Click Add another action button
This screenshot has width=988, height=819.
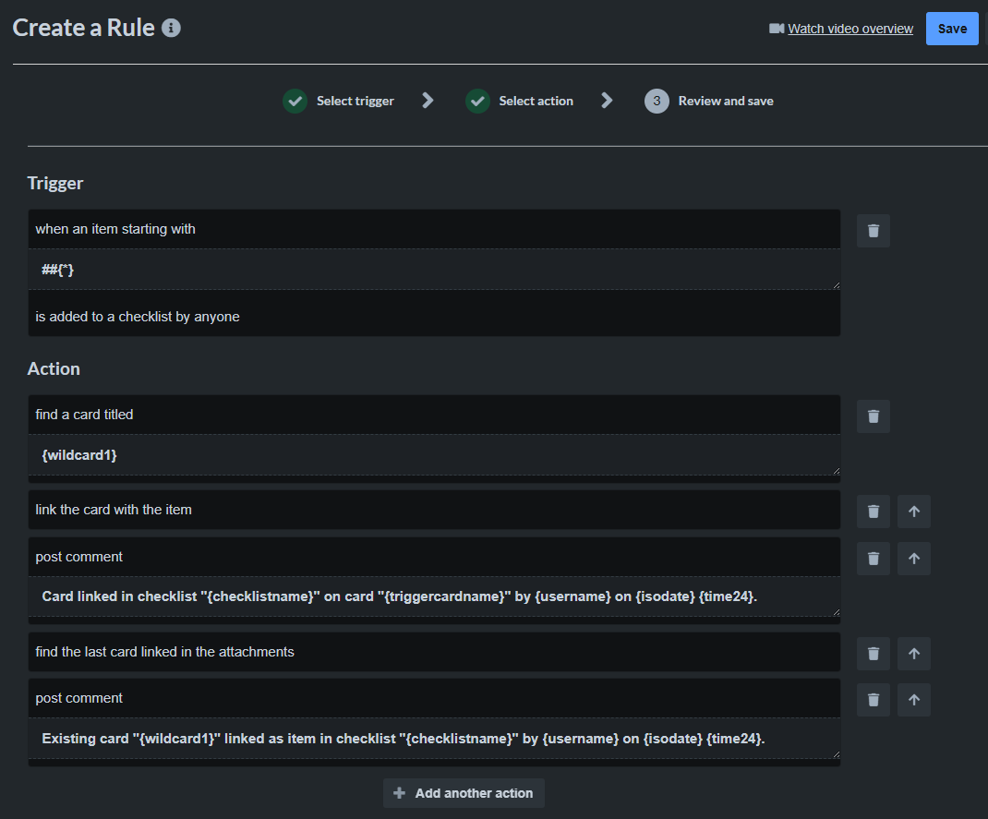(x=464, y=793)
